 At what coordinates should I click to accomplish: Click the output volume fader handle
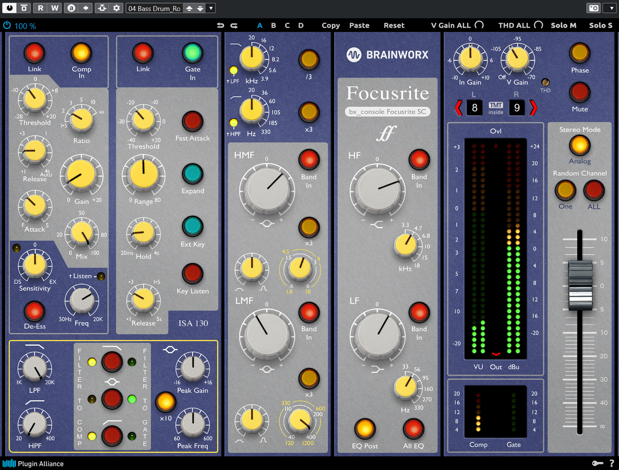coord(580,285)
